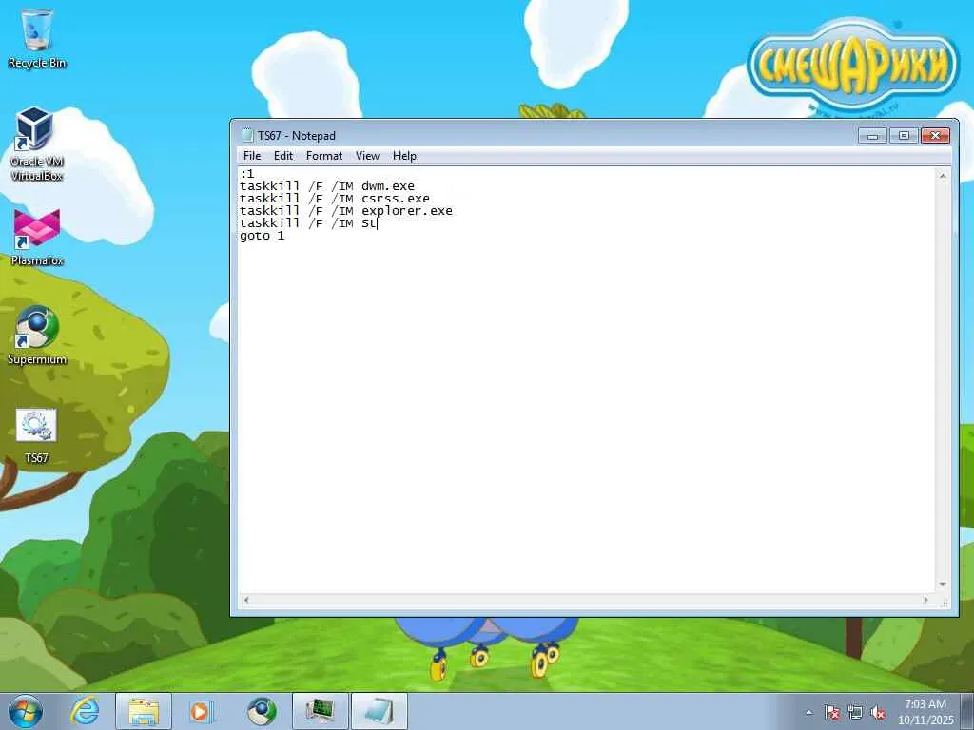Viewport: 974px width, 730px height.
Task: Click the Supermium browser taskbar icon
Action: [261, 711]
